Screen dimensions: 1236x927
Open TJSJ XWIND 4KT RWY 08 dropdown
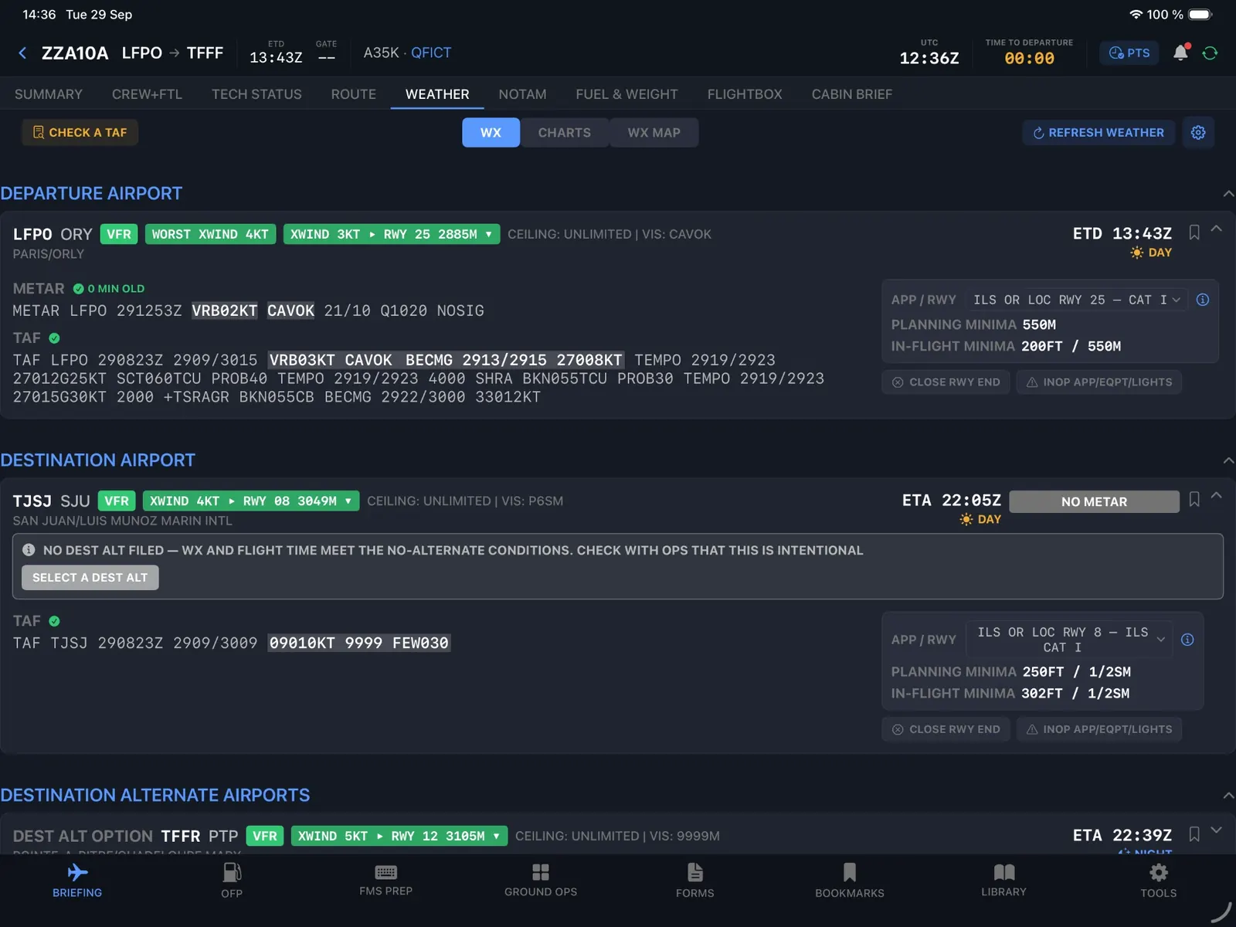click(251, 501)
